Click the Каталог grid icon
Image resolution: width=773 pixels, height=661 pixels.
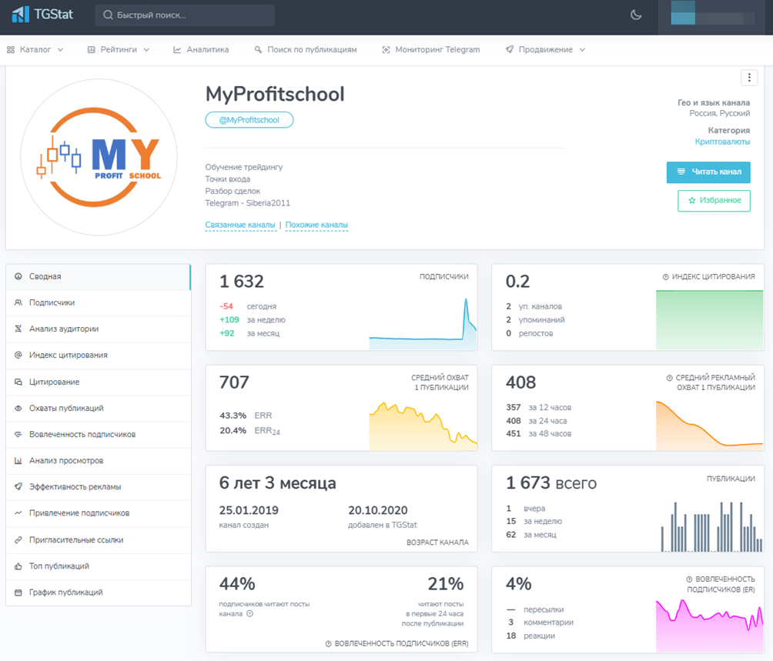(10, 50)
